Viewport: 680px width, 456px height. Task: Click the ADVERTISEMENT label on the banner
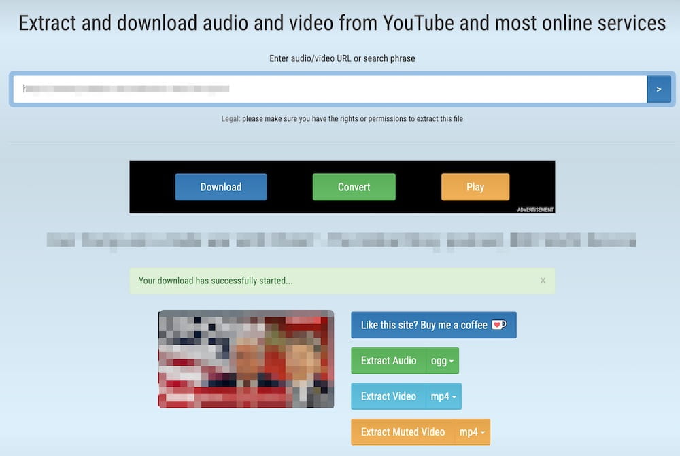535,210
